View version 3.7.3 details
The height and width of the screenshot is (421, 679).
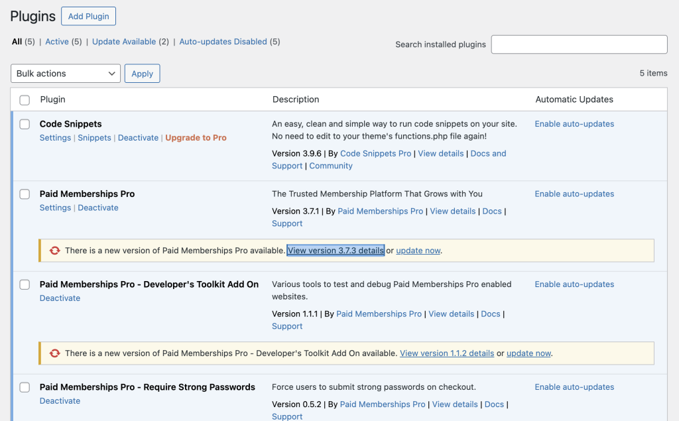tap(336, 251)
